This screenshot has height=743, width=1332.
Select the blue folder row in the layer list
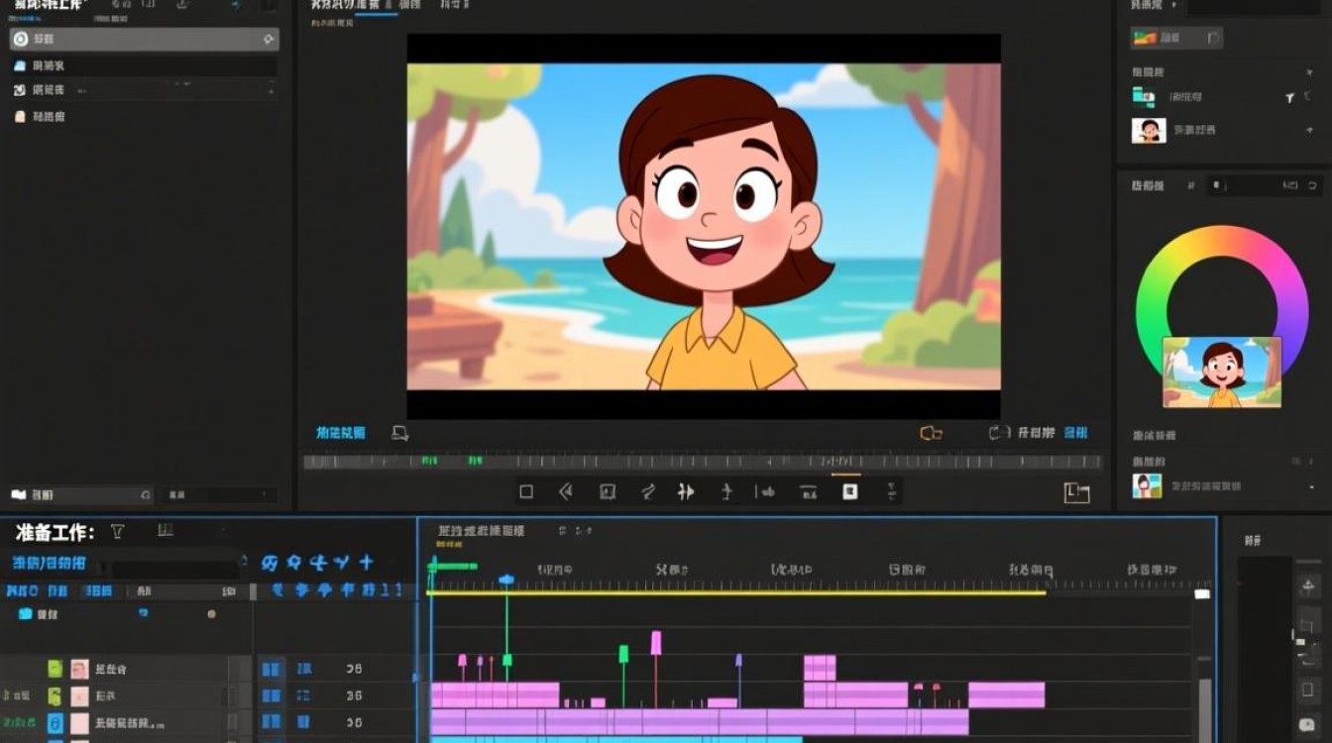point(124,614)
